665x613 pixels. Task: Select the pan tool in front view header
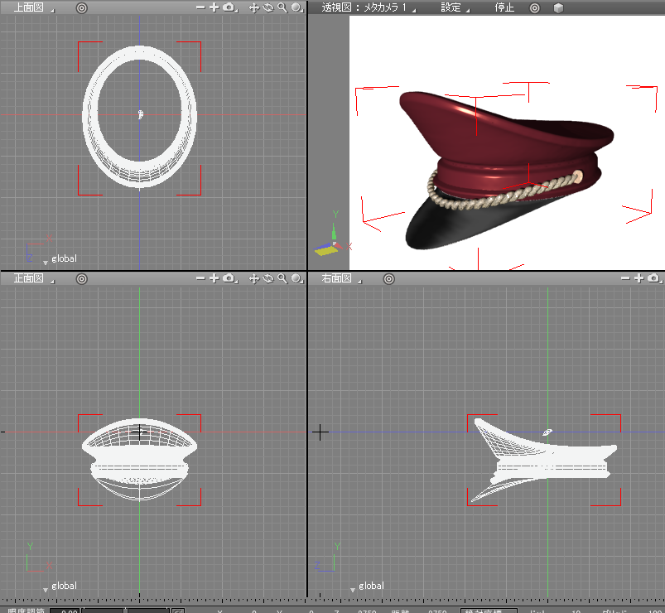coord(253,278)
